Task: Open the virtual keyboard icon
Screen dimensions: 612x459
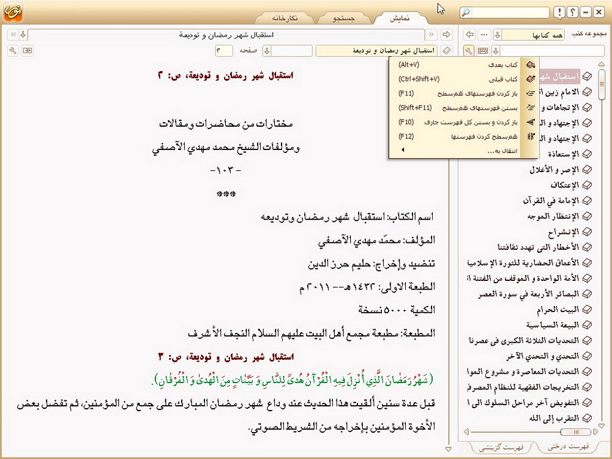Action: pos(483,51)
